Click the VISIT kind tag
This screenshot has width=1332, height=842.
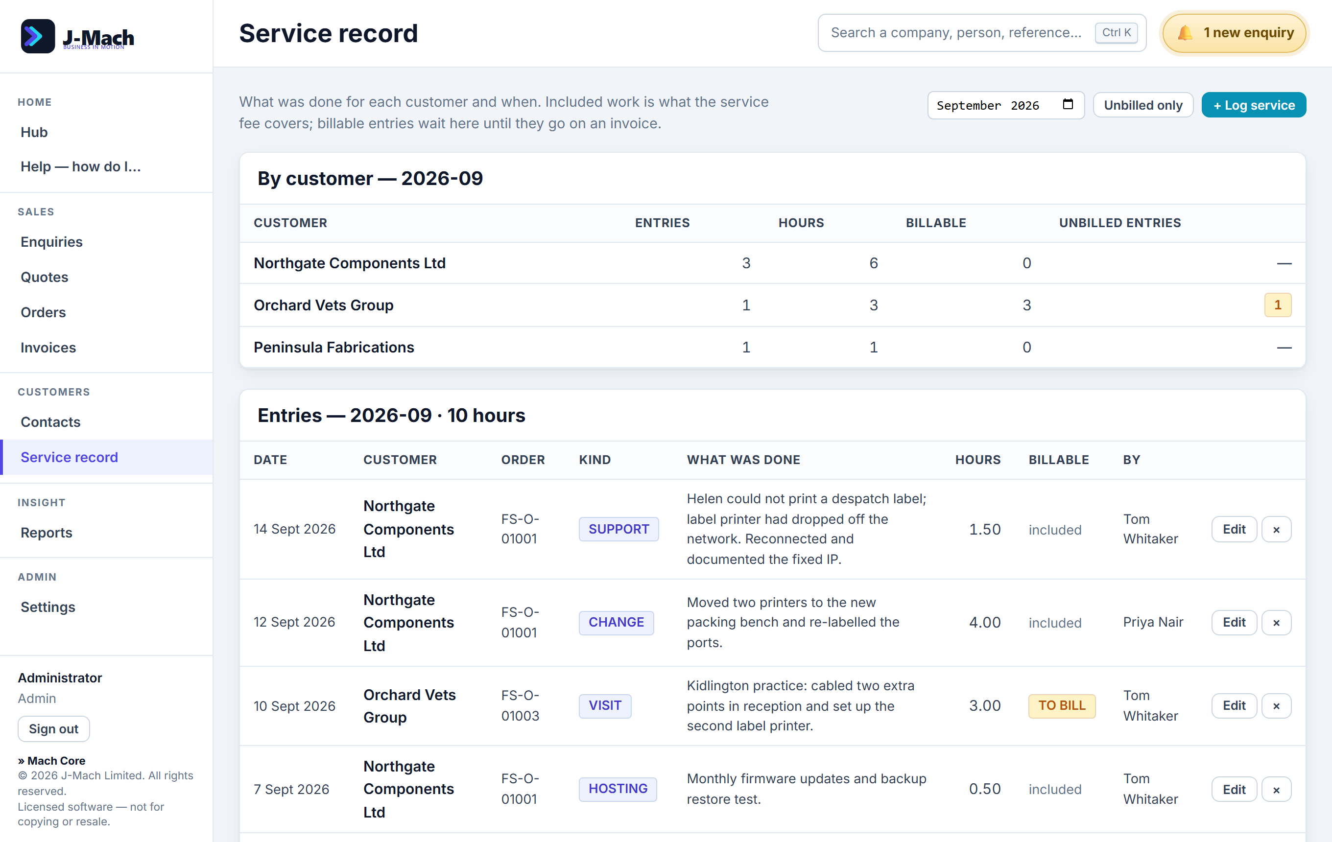click(x=605, y=706)
